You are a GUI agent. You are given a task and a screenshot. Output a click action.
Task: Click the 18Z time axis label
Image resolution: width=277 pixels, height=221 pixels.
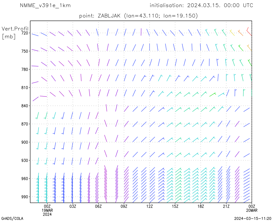201,206
